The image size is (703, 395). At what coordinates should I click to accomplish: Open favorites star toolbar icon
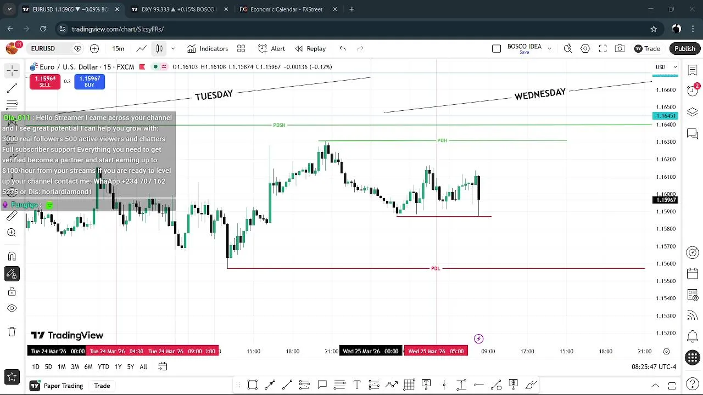12,376
